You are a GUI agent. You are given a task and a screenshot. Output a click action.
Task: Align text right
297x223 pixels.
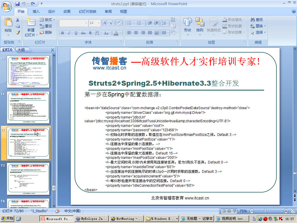point(143,33)
